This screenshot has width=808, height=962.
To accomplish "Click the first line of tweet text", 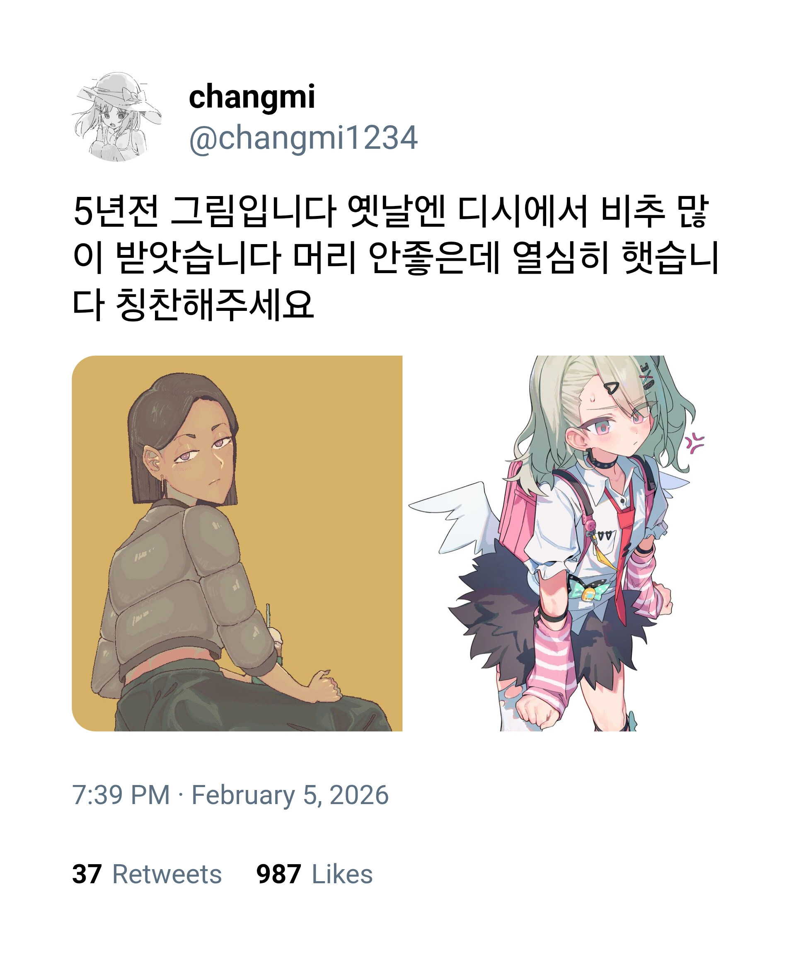I will 391,211.
